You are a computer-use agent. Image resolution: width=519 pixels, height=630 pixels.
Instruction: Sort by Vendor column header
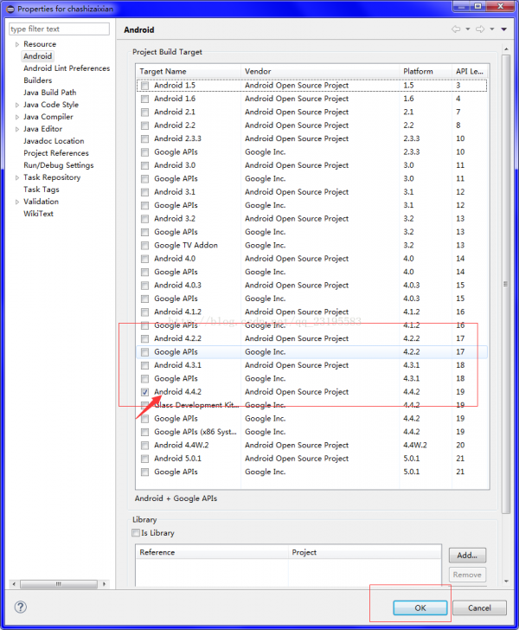[320, 71]
